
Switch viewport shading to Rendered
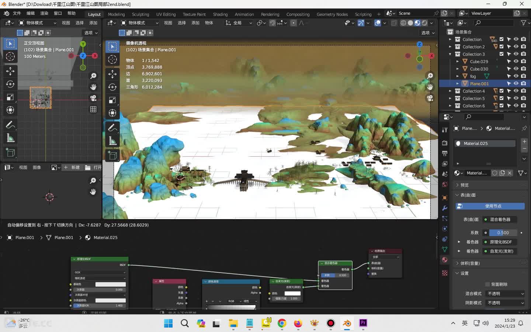[x=424, y=23]
